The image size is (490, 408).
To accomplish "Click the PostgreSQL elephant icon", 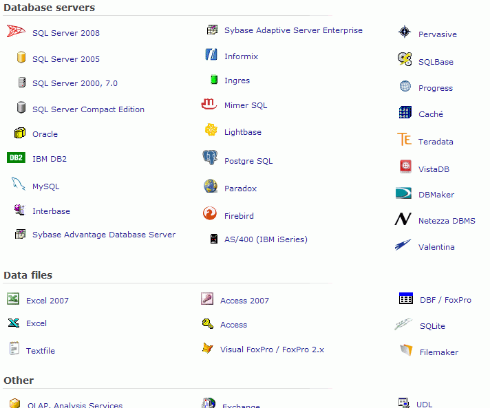I will pyautogui.click(x=210, y=157).
